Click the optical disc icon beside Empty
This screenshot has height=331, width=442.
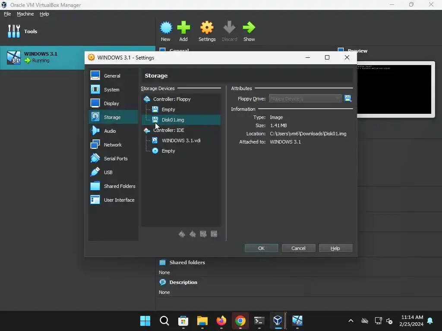(155, 151)
